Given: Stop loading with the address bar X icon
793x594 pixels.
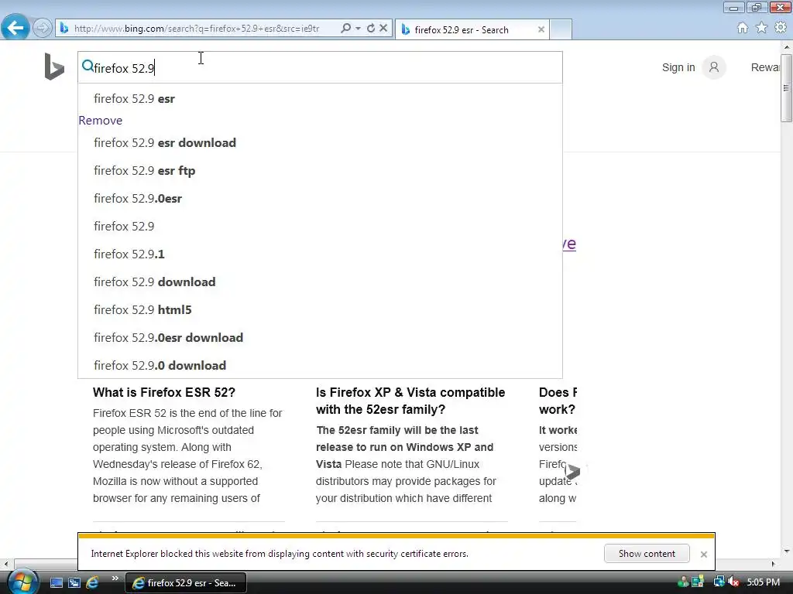Looking at the screenshot, I should click(383, 29).
